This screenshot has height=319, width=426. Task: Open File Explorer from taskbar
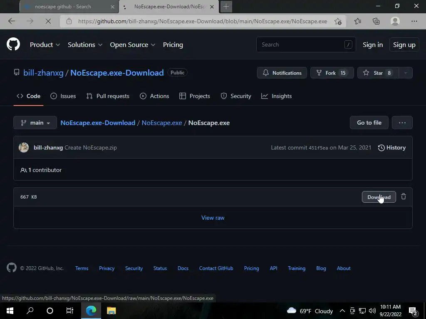(x=111, y=311)
